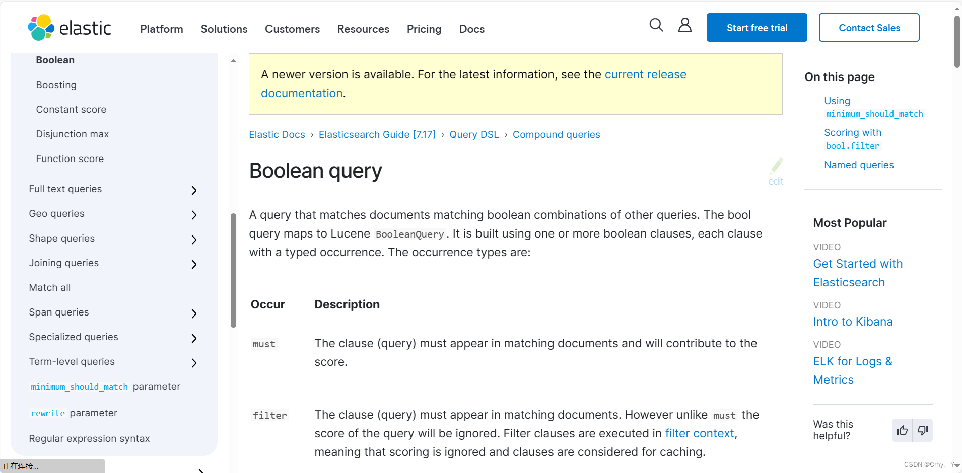
Task: Expand Geo queries section
Action: [194, 215]
